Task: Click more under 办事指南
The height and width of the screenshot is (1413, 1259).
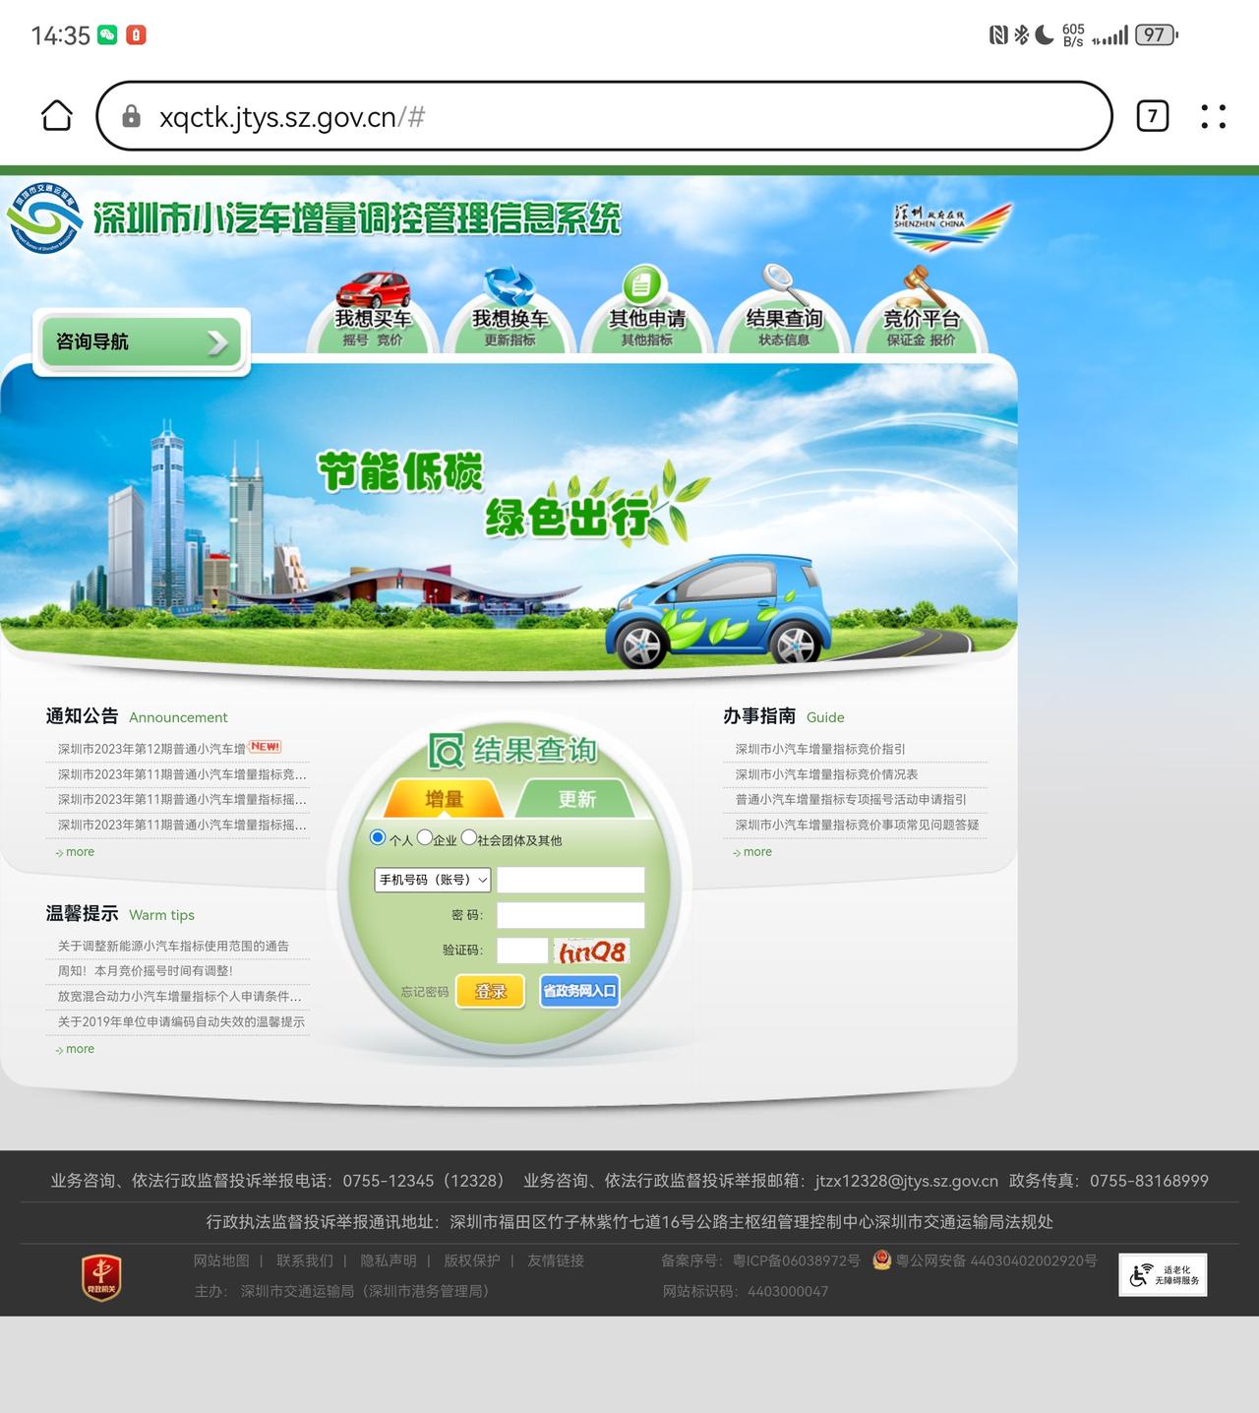Action: (752, 852)
